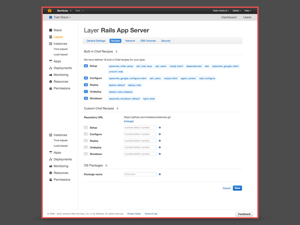The width and height of the screenshot is (300, 225).
Task: Select Layers in the left navigation
Action: click(x=58, y=37)
